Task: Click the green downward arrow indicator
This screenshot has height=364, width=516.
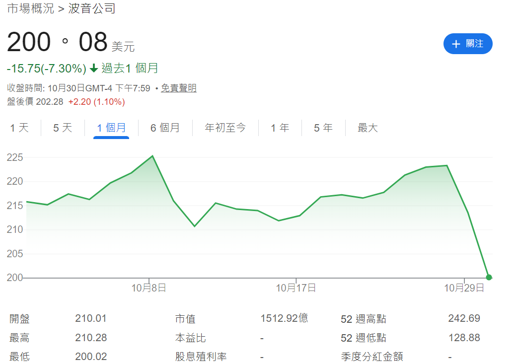Action: [x=93, y=68]
